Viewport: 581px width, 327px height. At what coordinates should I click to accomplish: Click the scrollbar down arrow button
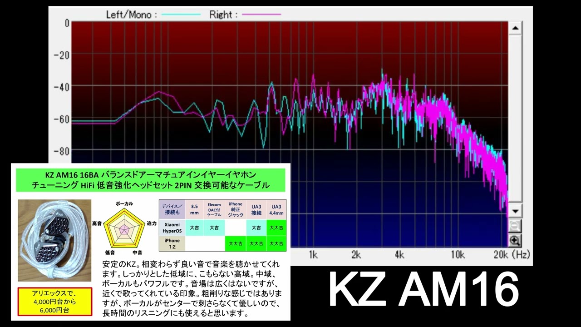pos(515,211)
